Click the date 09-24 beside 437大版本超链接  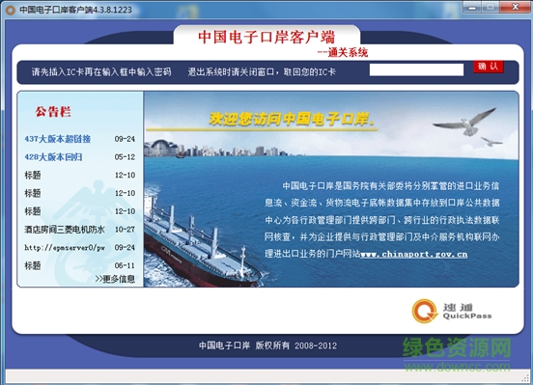125,139
